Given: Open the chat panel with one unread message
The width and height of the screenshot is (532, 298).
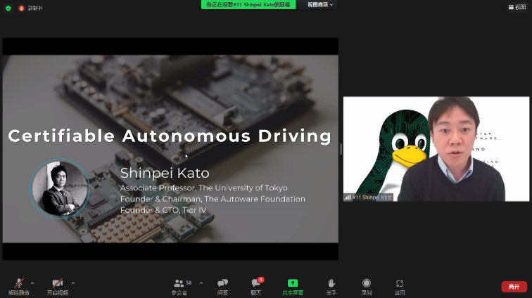Looking at the screenshot, I should click(x=256, y=287).
